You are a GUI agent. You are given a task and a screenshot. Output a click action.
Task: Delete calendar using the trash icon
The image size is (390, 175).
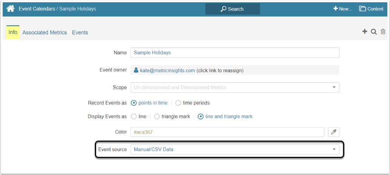coord(383,32)
